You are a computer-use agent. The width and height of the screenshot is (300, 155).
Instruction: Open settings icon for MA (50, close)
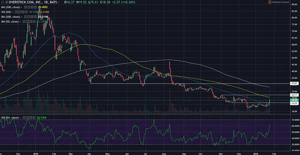click(x=27, y=22)
